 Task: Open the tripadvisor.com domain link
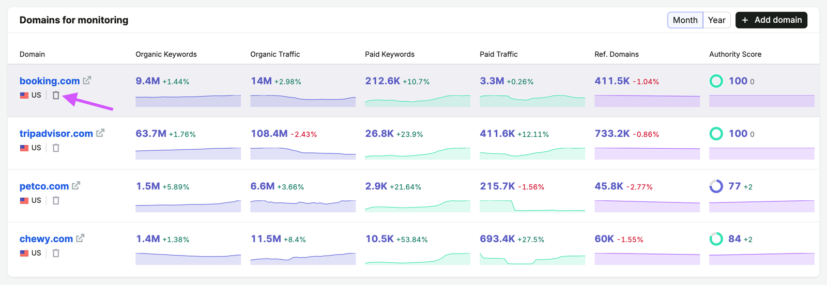pos(56,134)
